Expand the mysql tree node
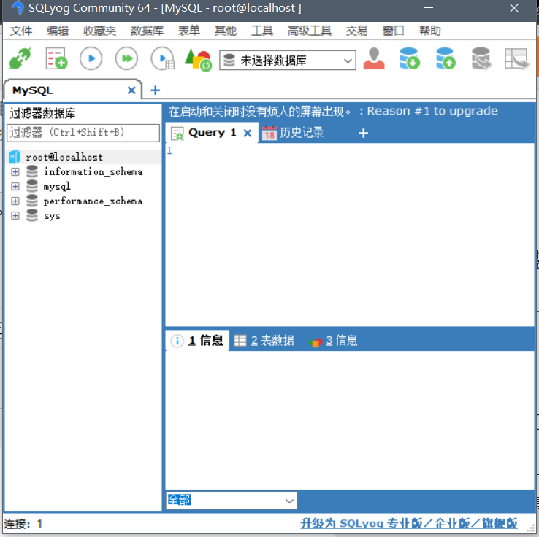 [15, 186]
